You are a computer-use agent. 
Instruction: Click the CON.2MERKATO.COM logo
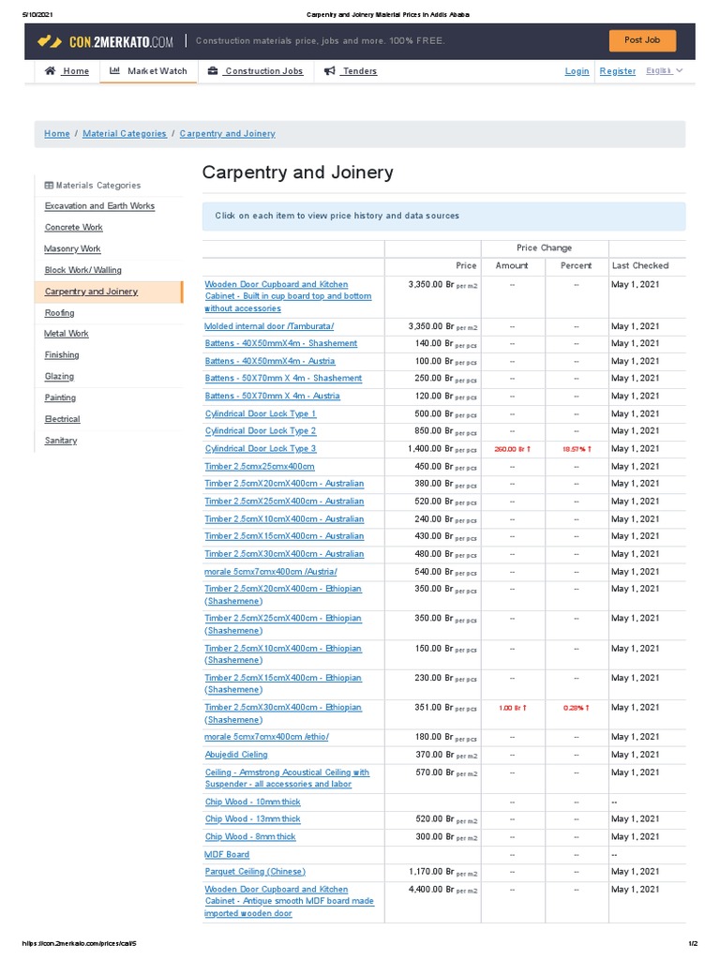click(x=105, y=41)
